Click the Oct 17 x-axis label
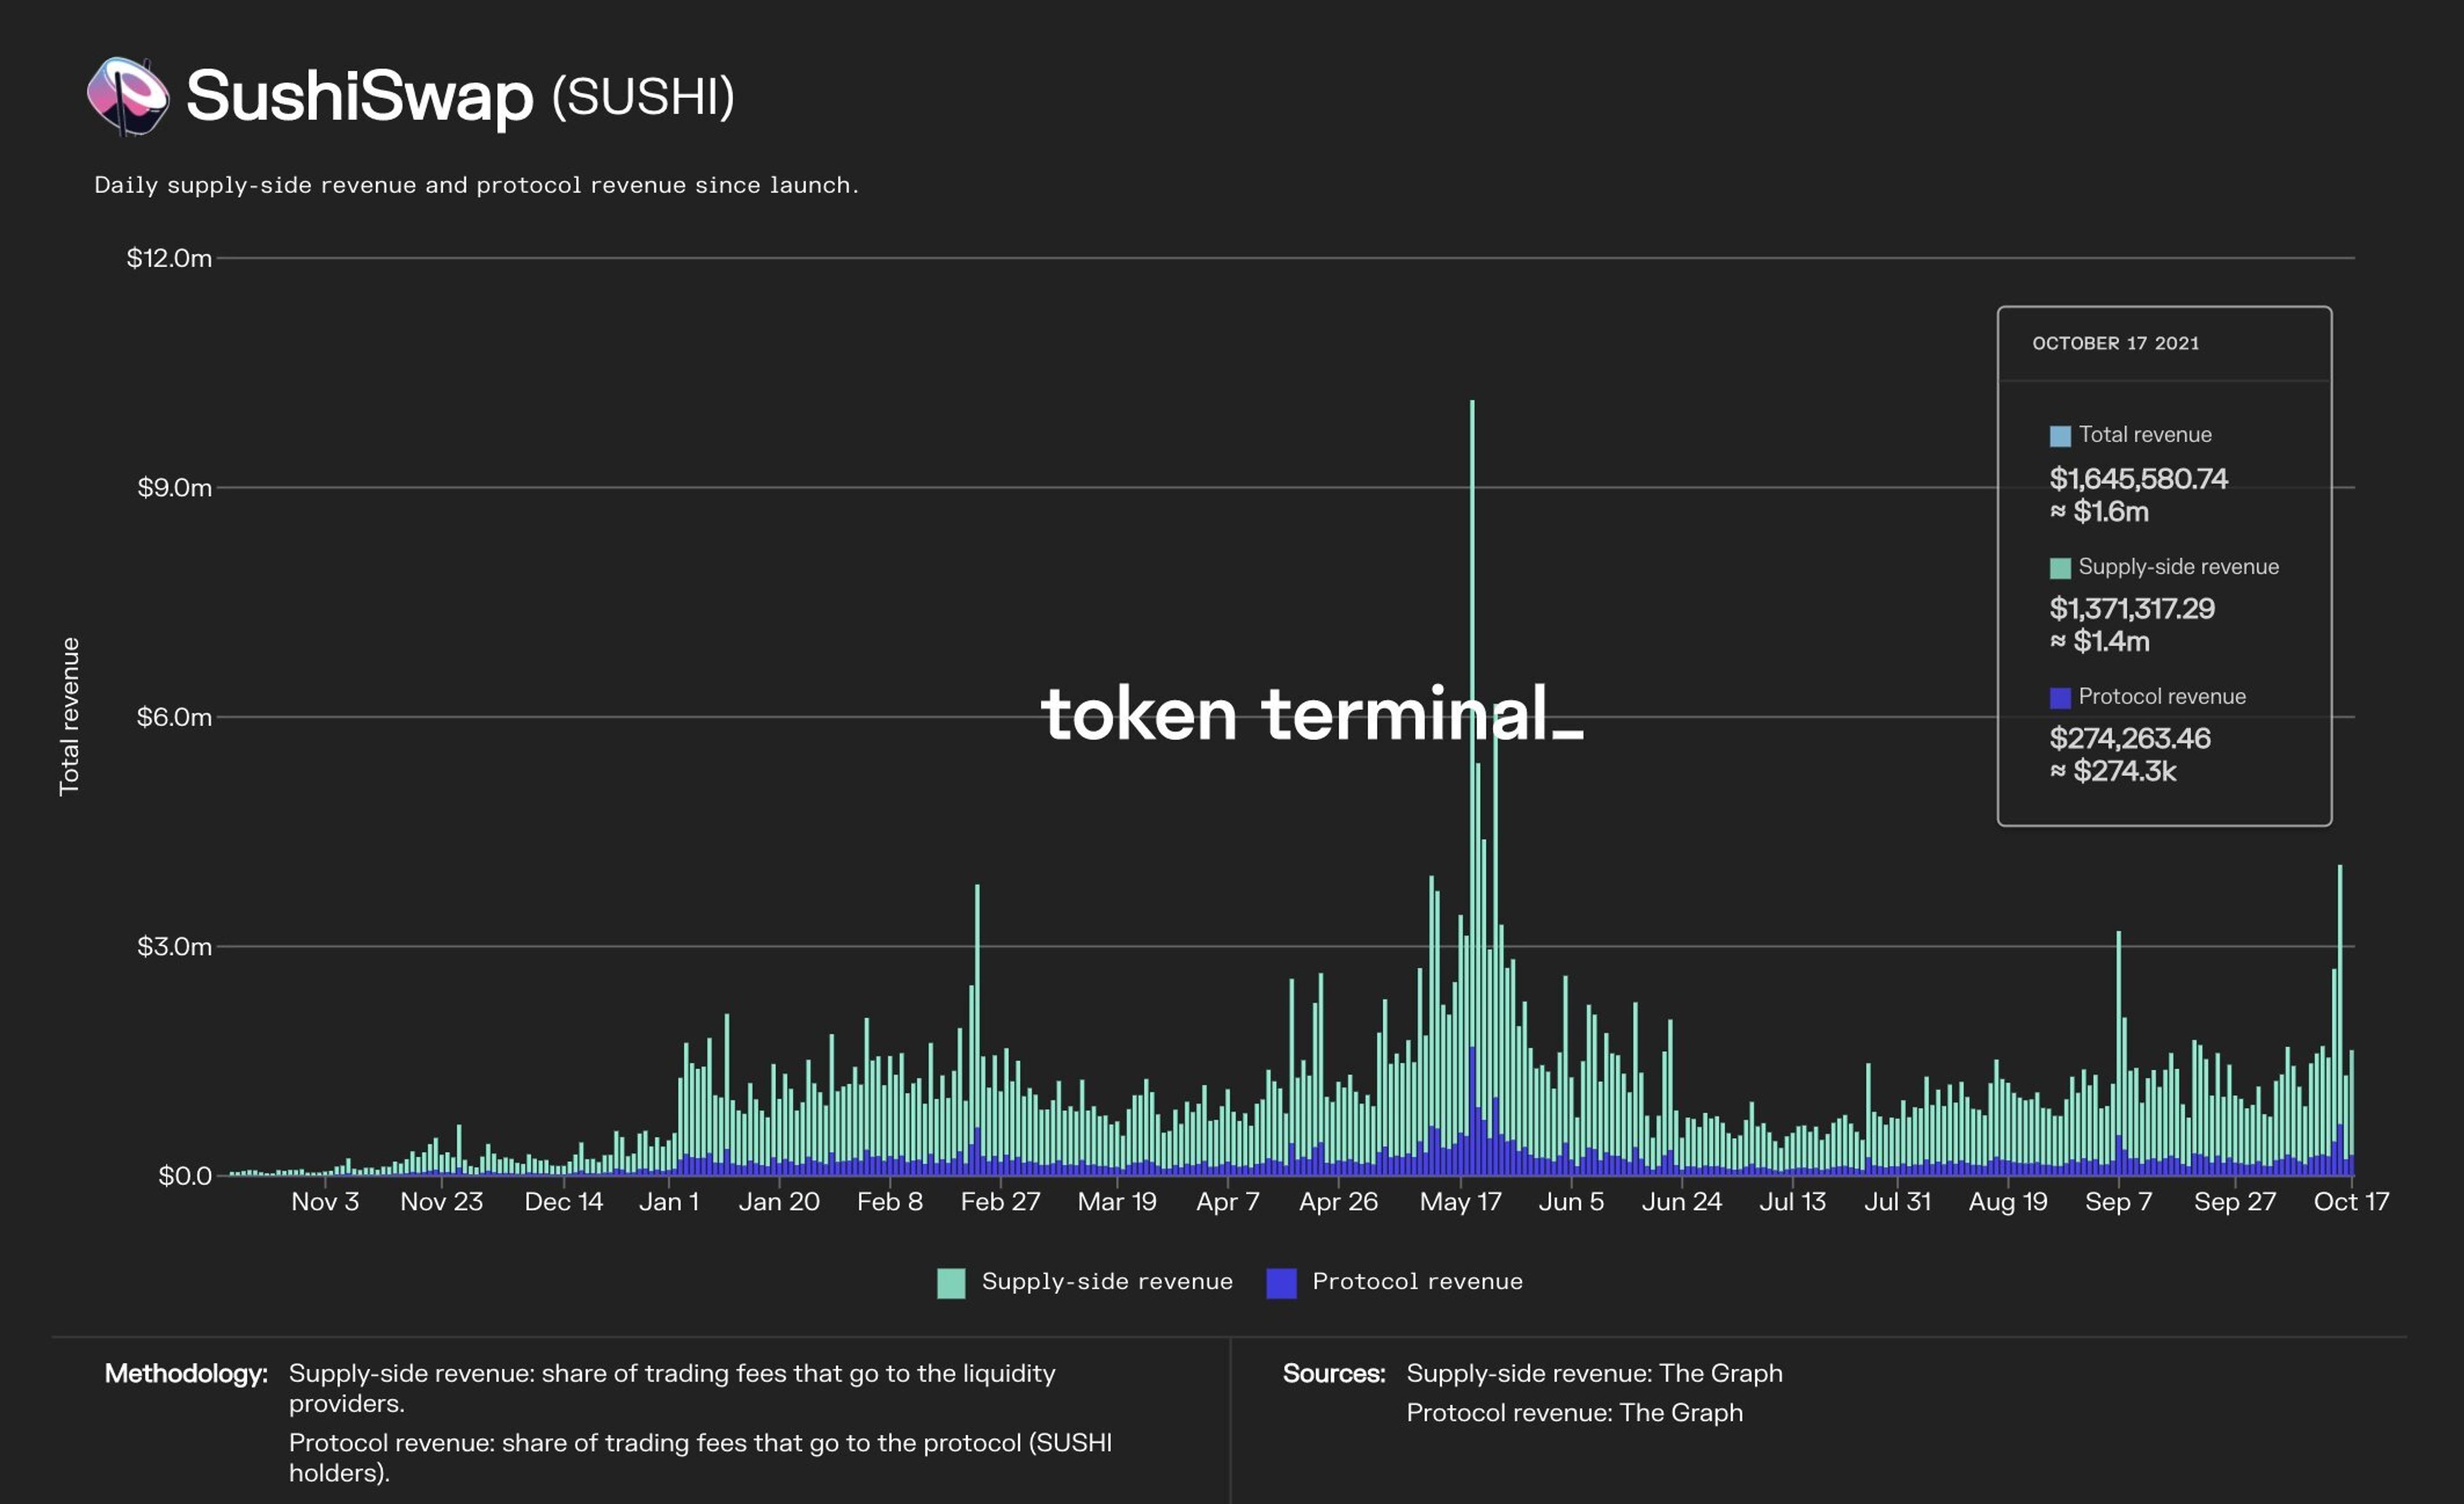This screenshot has height=1504, width=2464. pyautogui.click(x=2350, y=1201)
